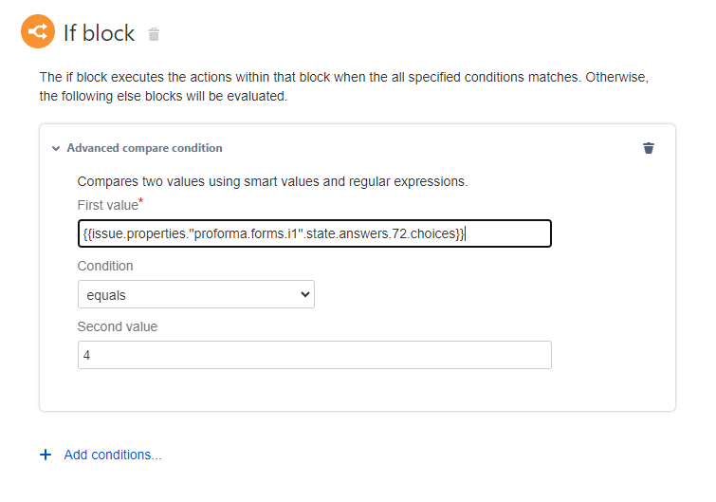Screen dimensions: 716x502
Task: Click the red required asterisk
Action: click(x=141, y=202)
